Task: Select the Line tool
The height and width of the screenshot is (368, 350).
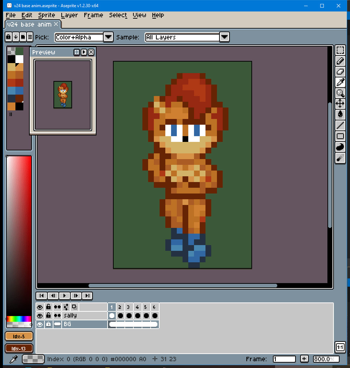Action: pos(340,125)
